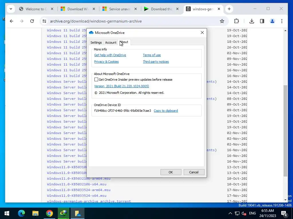
Task: Launch Microsoft Edge from taskbar
Action: coord(21,213)
